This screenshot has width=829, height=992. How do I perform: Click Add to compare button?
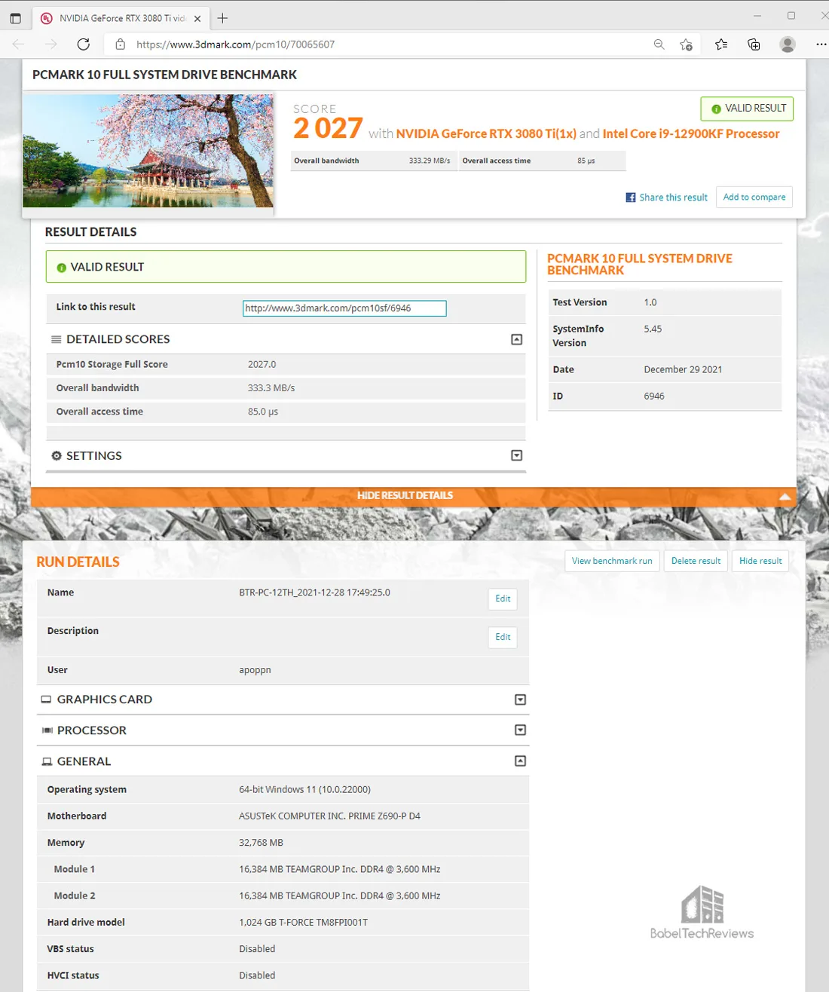[754, 197]
